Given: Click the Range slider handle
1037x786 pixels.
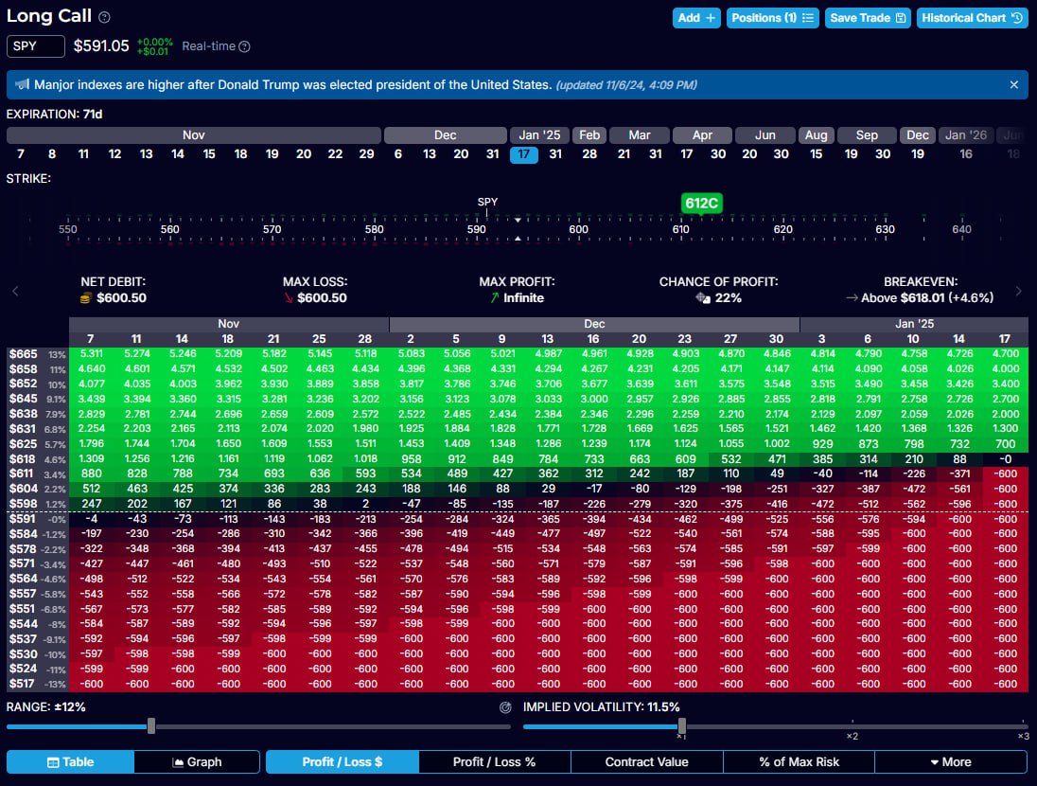Looking at the screenshot, I should coord(151,726).
